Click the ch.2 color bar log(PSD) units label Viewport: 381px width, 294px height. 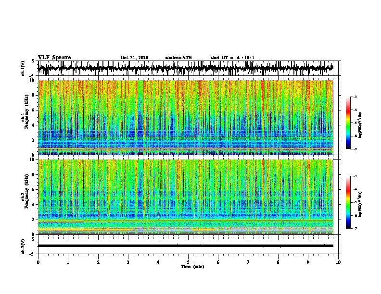(360, 204)
